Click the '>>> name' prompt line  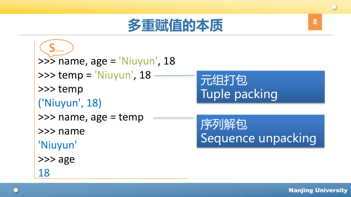[61, 131]
